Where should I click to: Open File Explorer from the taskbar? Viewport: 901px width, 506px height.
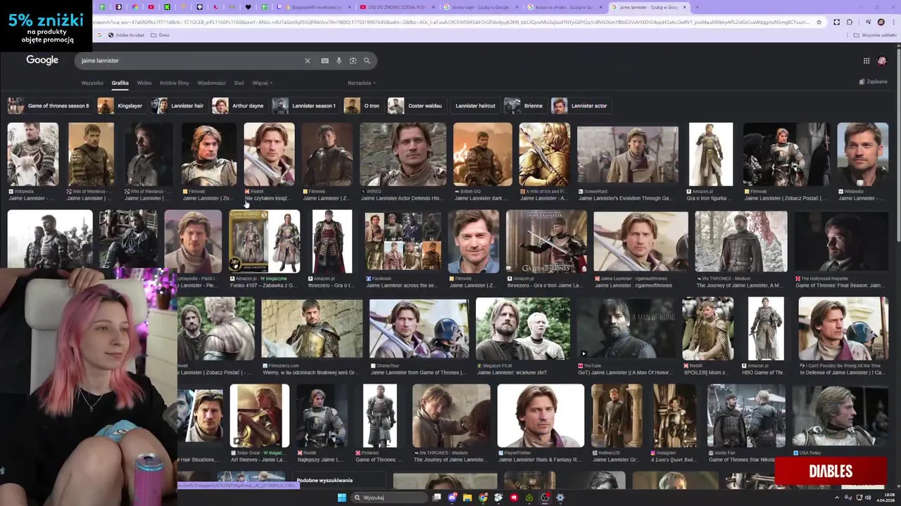pos(467,498)
